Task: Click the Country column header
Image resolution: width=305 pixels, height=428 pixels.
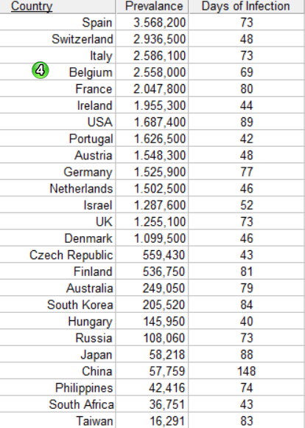Action: 32,6
